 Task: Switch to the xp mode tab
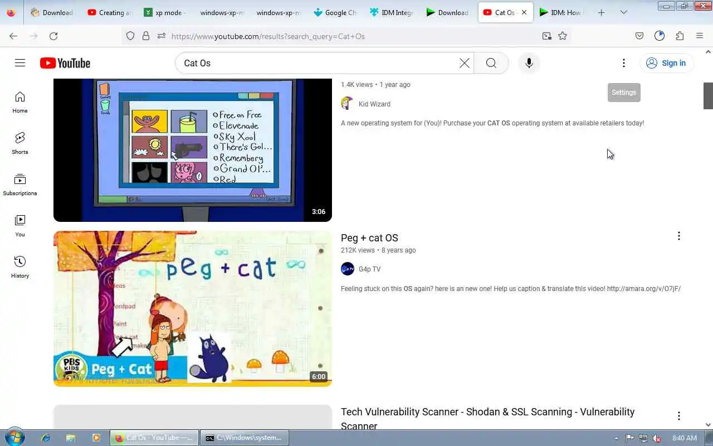pyautogui.click(x=165, y=12)
